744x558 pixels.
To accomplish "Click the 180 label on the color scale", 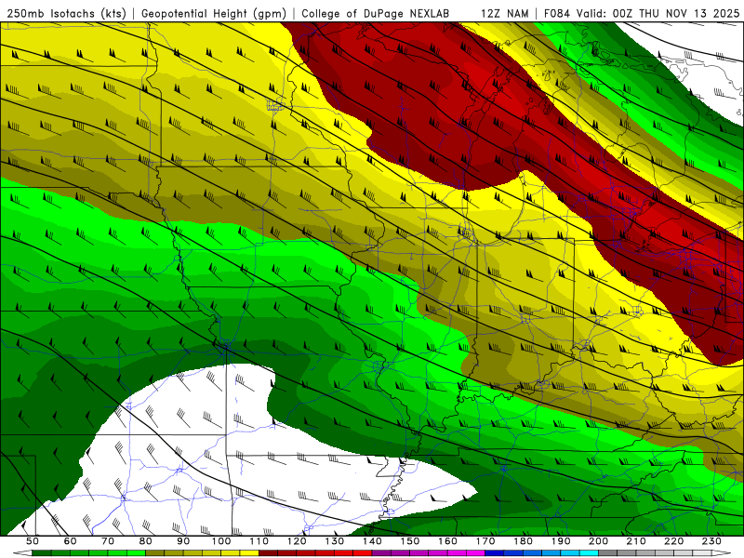I will click(x=524, y=541).
